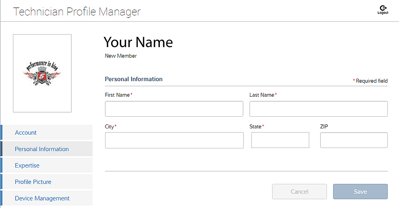
Task: Click into the Last Name text box
Action: click(x=318, y=109)
